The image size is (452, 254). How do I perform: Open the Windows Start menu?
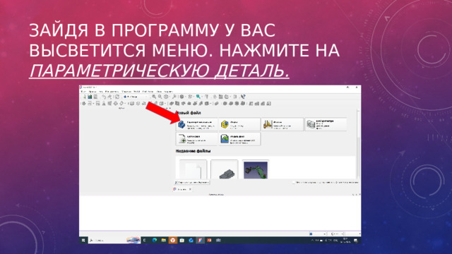83,240
